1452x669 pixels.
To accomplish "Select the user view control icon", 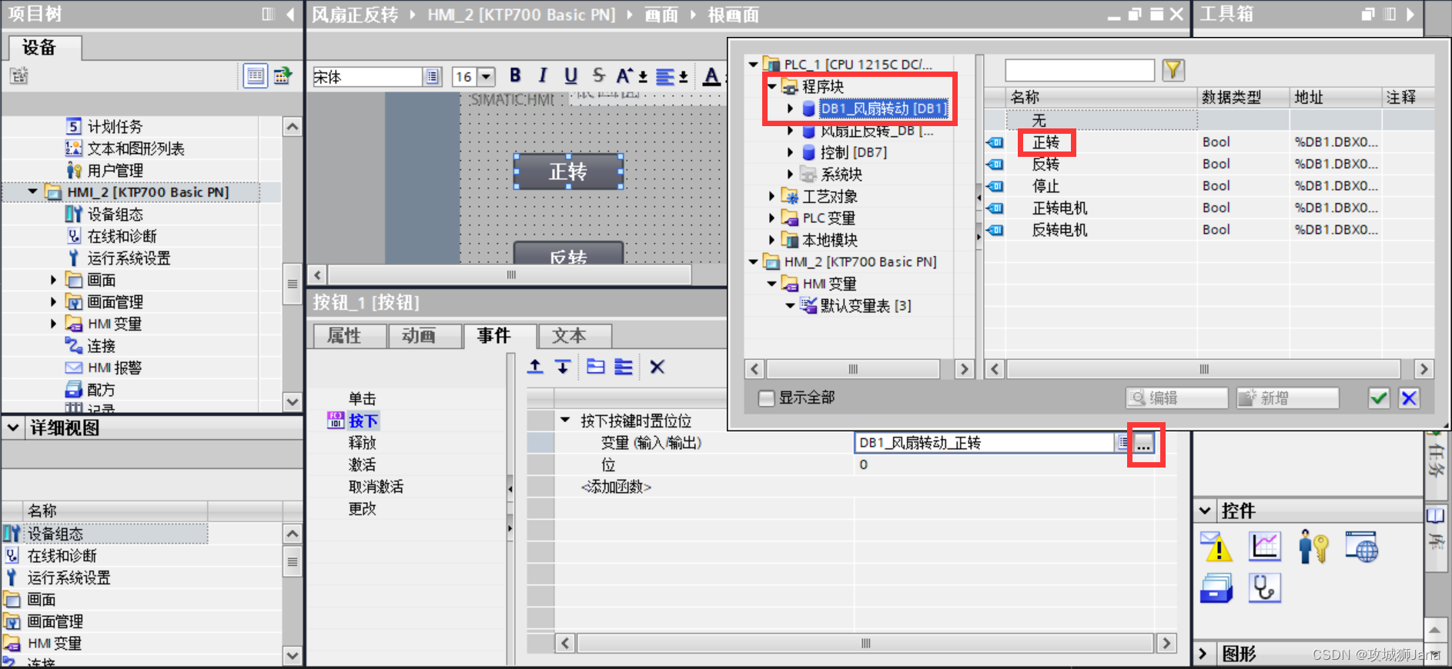I will [1313, 547].
